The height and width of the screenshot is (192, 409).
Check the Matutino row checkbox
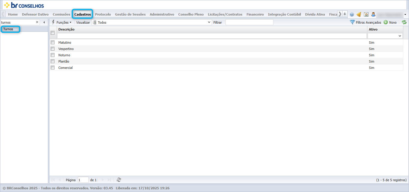click(52, 43)
